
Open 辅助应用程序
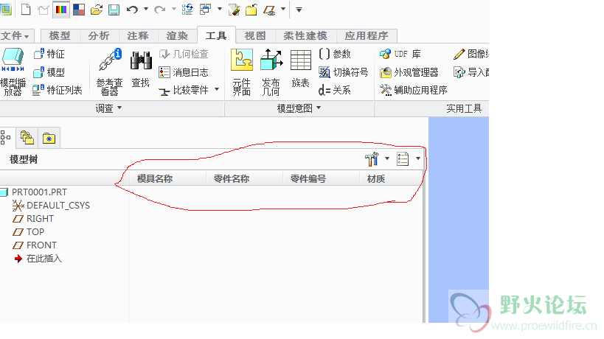pos(413,90)
